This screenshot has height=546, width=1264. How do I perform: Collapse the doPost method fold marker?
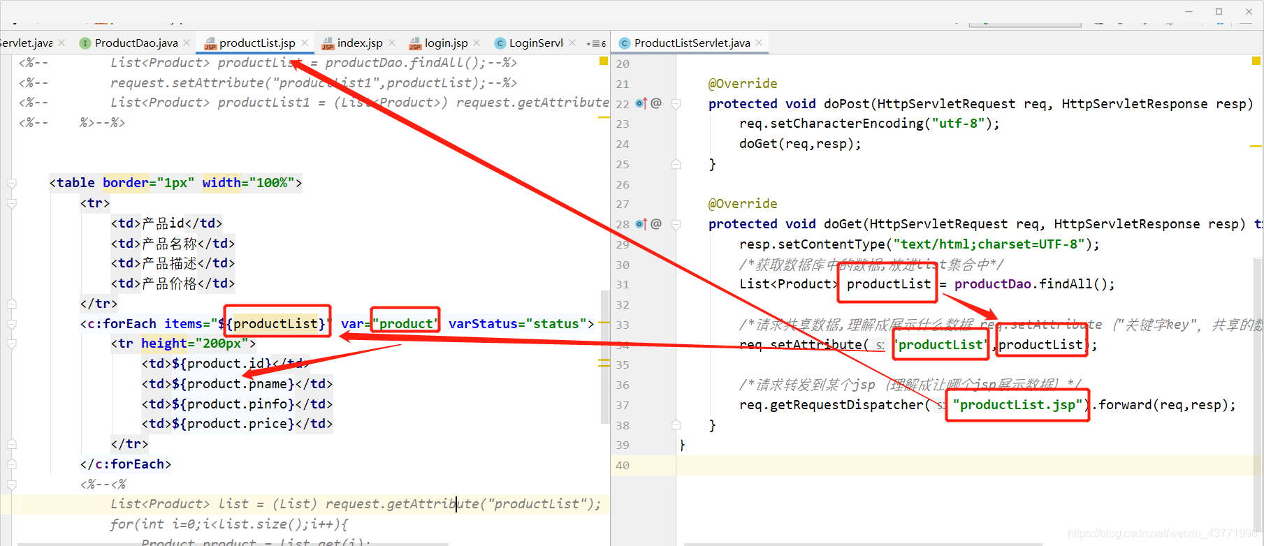676,103
